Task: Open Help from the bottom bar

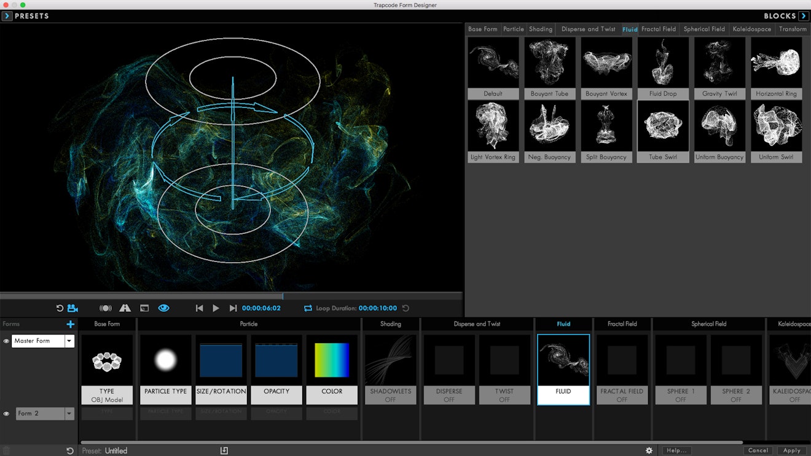Action: click(x=676, y=450)
